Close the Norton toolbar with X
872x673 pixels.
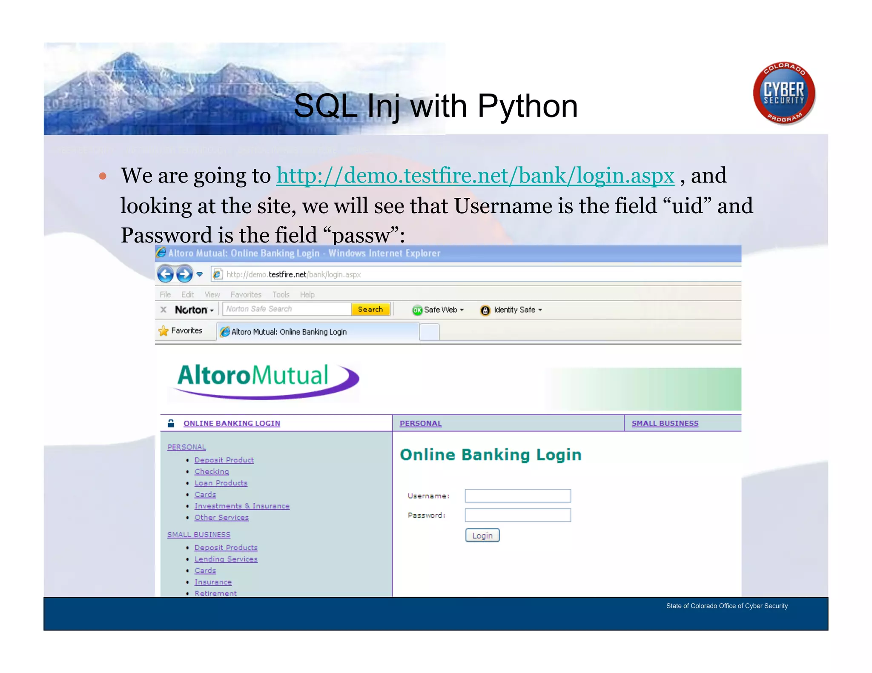click(x=163, y=310)
